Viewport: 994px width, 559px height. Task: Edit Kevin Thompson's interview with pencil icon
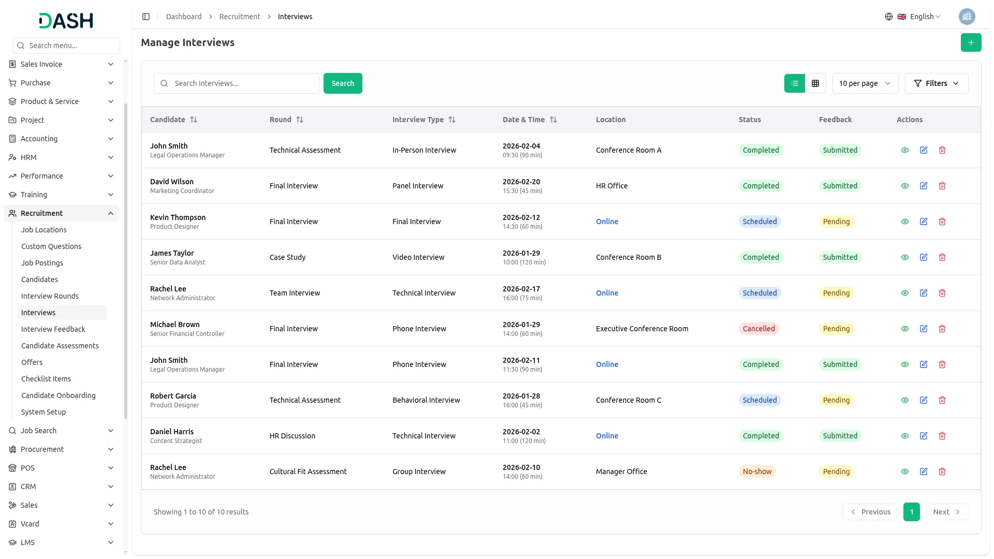tap(924, 222)
